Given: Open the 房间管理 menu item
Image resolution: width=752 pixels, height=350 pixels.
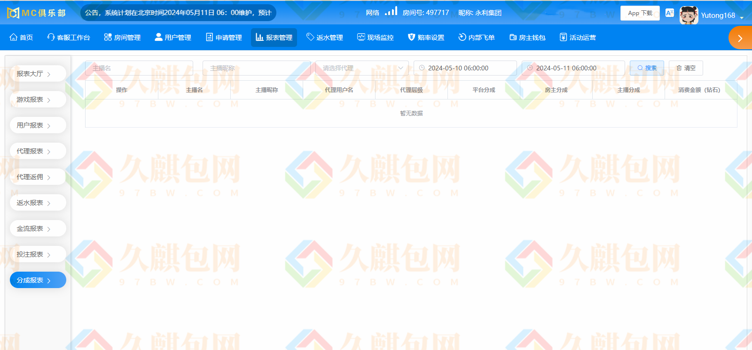Looking at the screenshot, I should [122, 38].
